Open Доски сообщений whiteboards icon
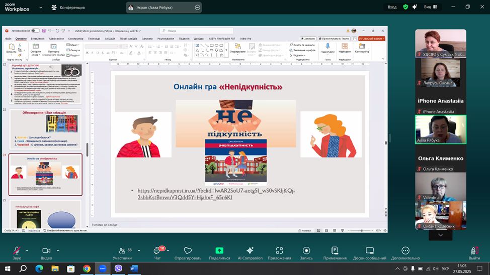The image size is (490, 275). tap(369, 250)
